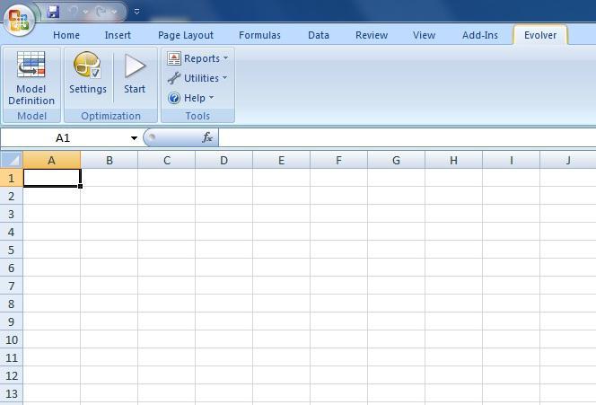This screenshot has height=405, width=596.
Task: Open the Add-Ins tab
Action: 480,35
